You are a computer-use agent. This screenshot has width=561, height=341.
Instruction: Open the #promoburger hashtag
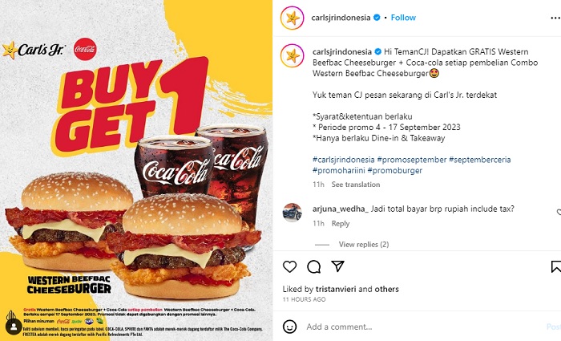(394, 170)
